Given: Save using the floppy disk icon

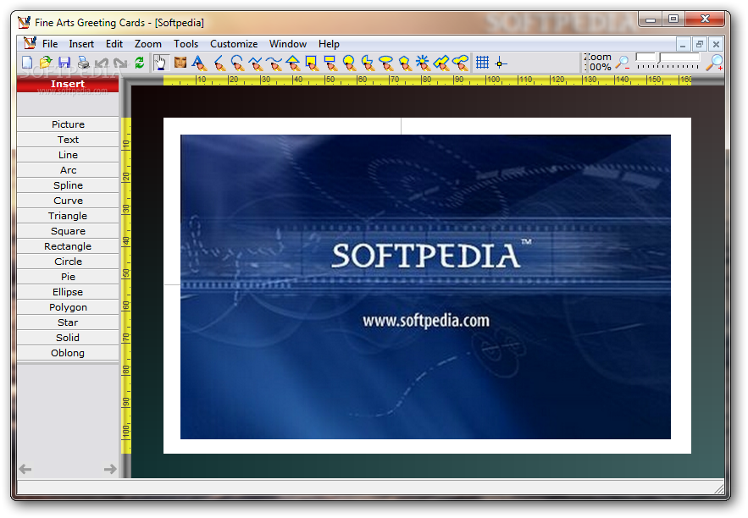Looking at the screenshot, I should coord(64,63).
